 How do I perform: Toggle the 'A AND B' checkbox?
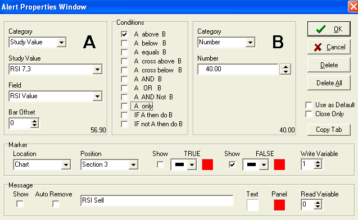[124, 79]
